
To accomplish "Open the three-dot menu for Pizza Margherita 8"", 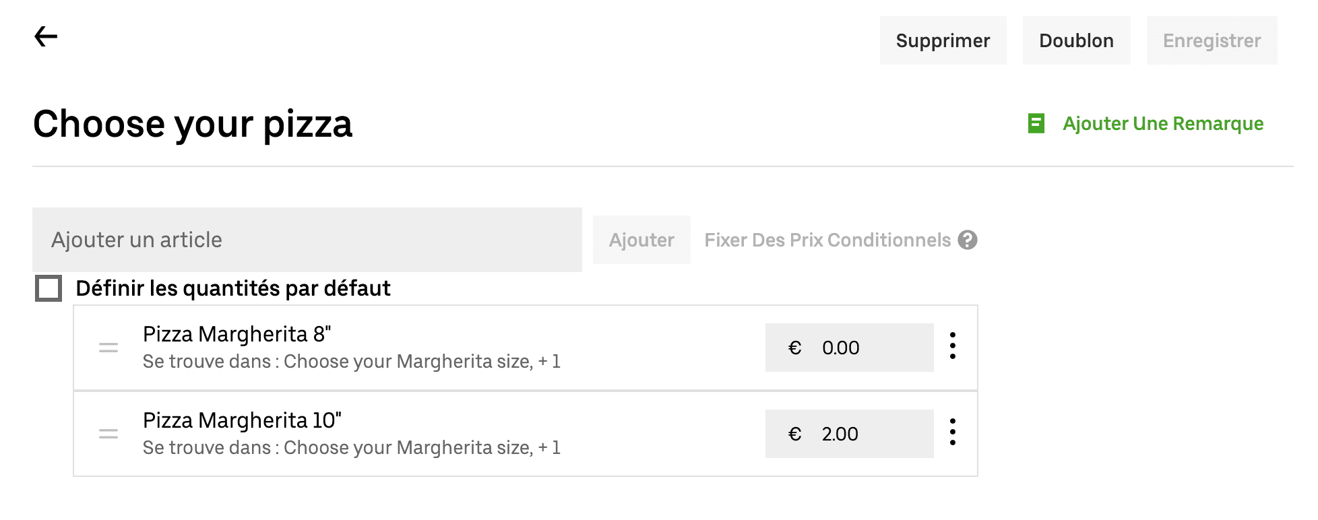I will coord(953,348).
